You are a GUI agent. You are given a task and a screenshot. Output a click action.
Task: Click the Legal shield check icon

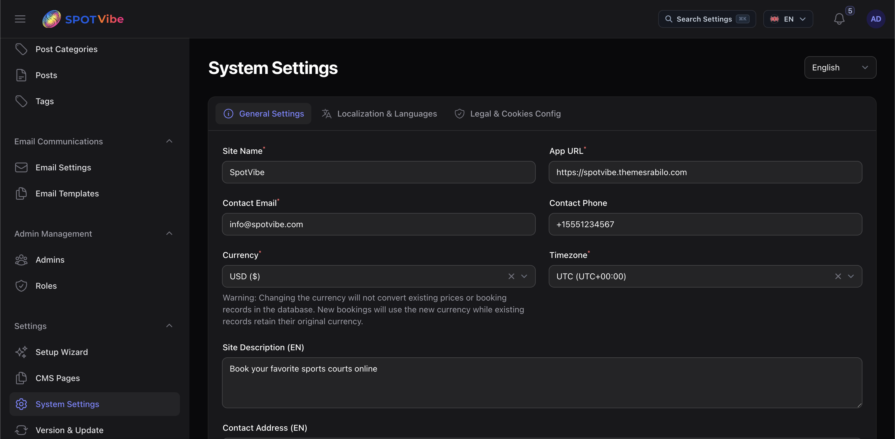459,114
